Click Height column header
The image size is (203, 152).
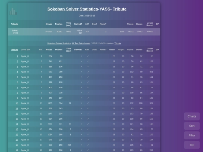(121, 50)
